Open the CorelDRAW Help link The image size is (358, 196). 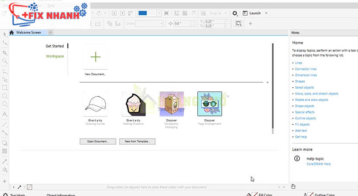[x=318, y=164]
